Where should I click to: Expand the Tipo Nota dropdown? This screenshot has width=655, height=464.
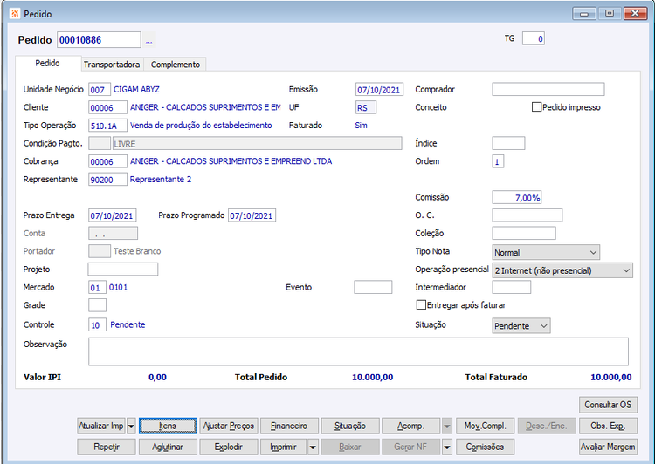546,252
